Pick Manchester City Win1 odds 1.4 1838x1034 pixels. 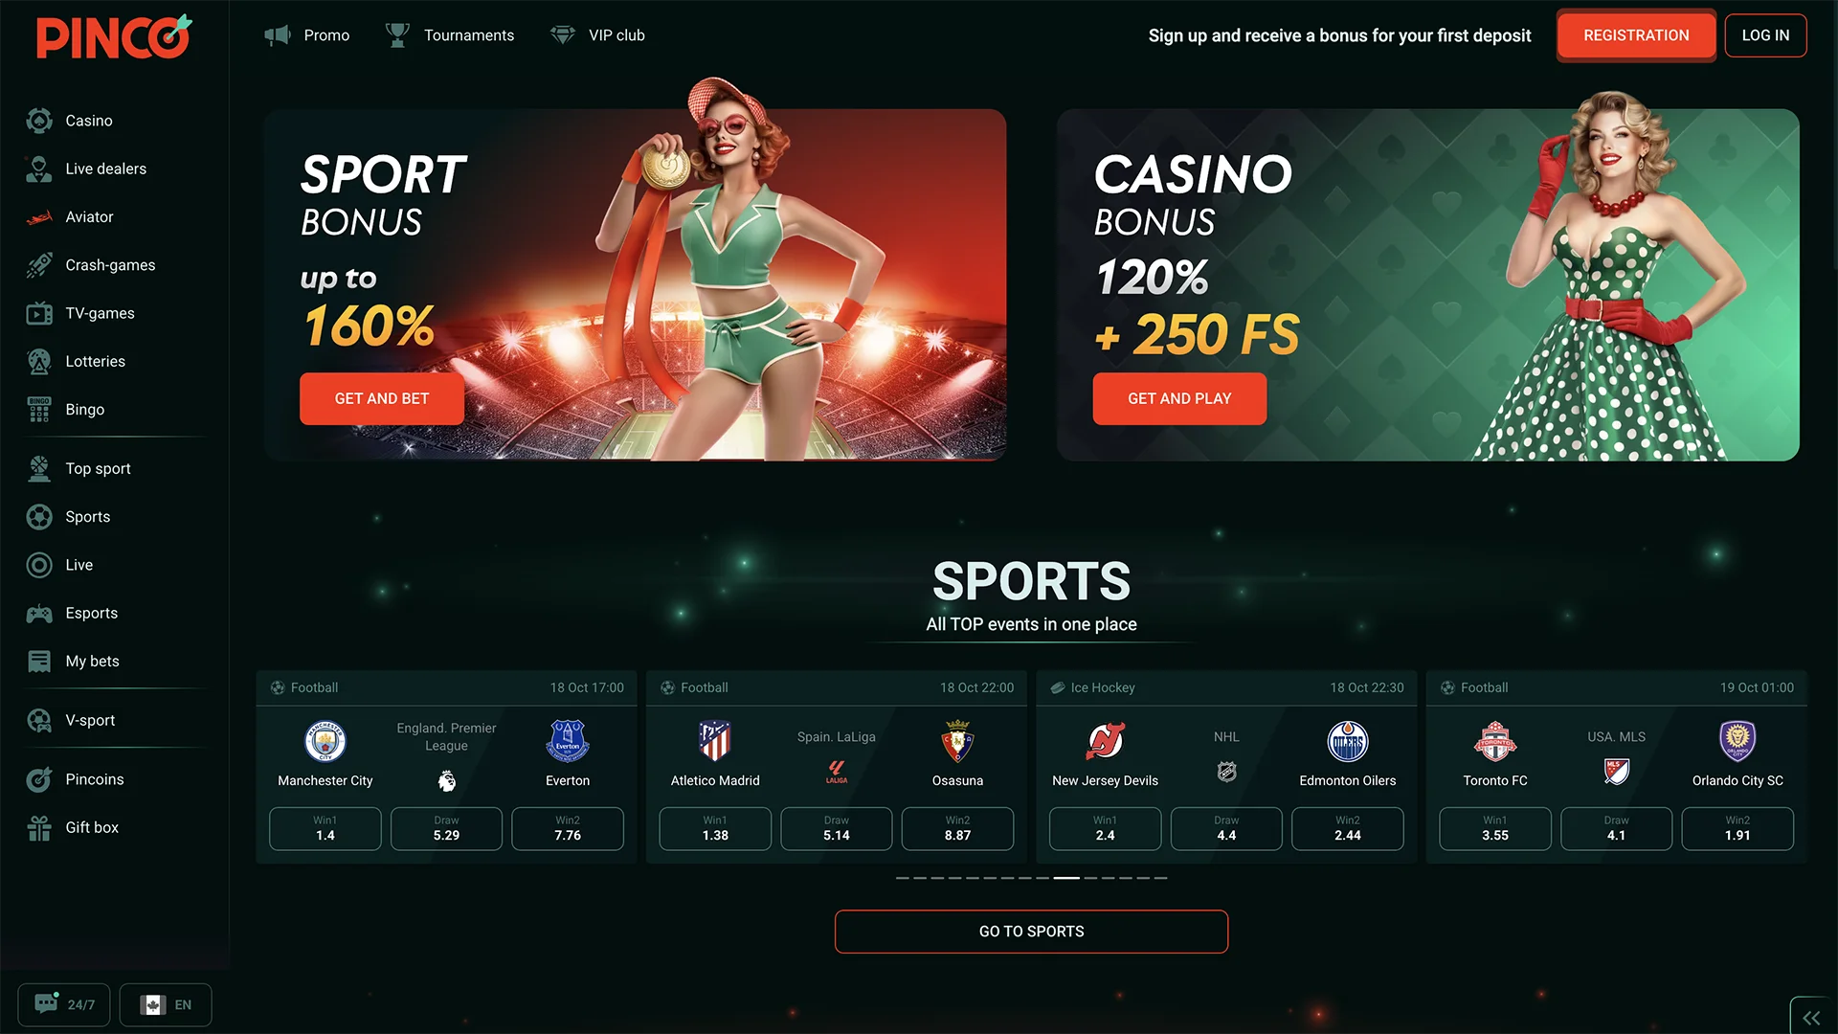[x=325, y=828]
